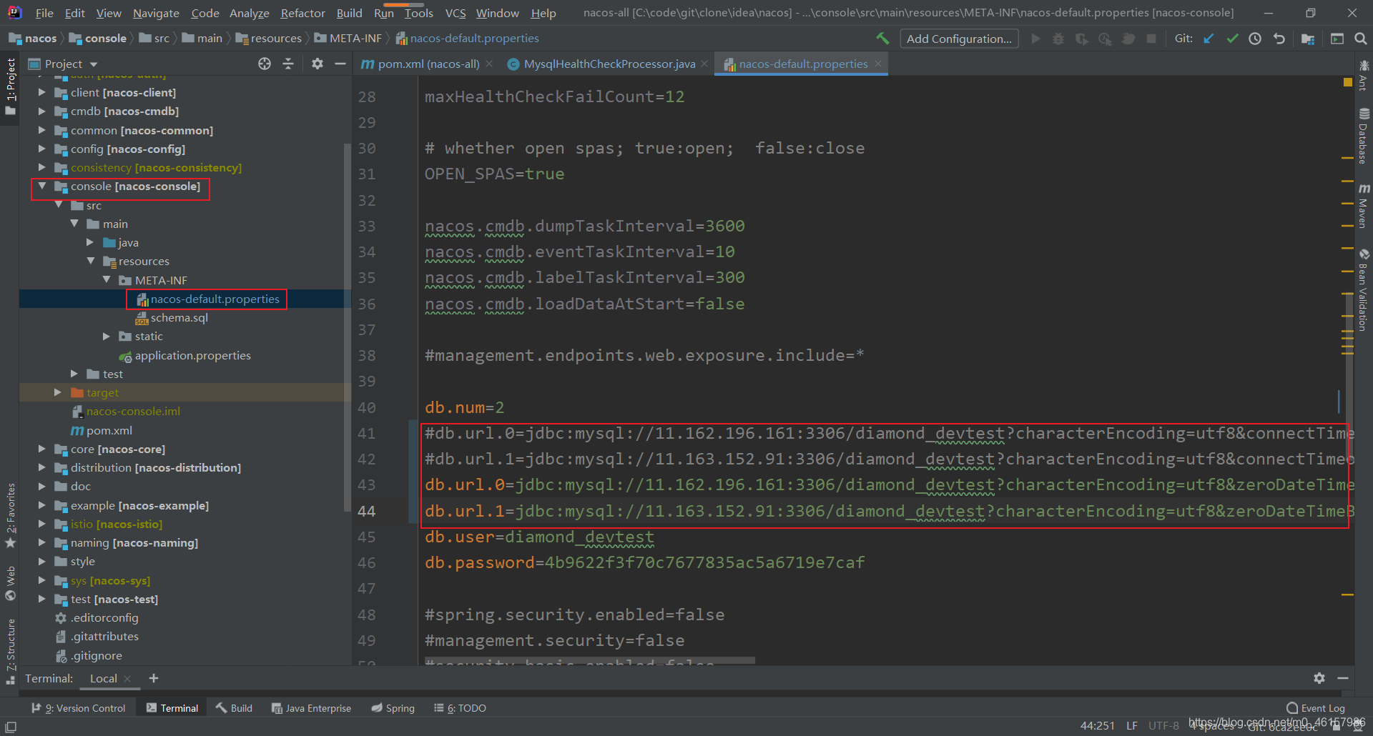1373x736 pixels.
Task: Hide the Project panel with minus icon
Action: point(340,64)
